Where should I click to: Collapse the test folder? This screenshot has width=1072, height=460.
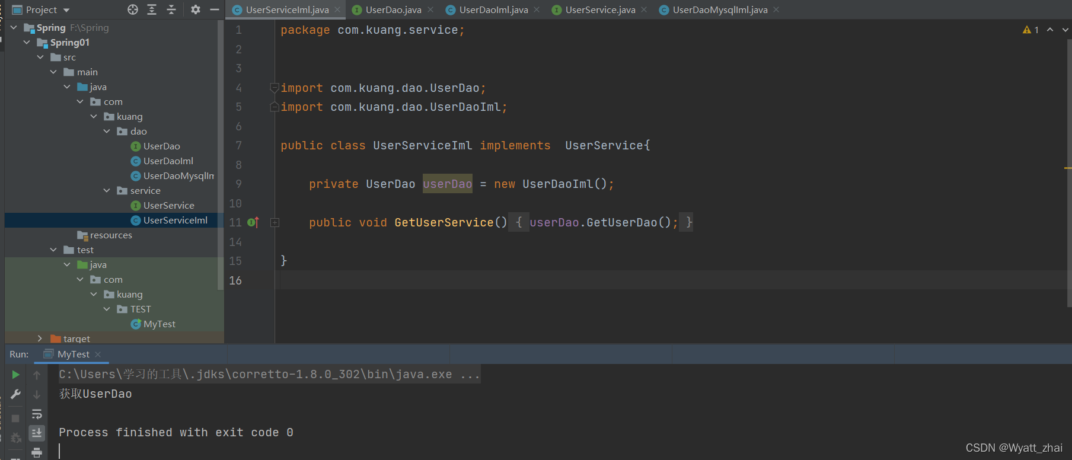[53, 250]
